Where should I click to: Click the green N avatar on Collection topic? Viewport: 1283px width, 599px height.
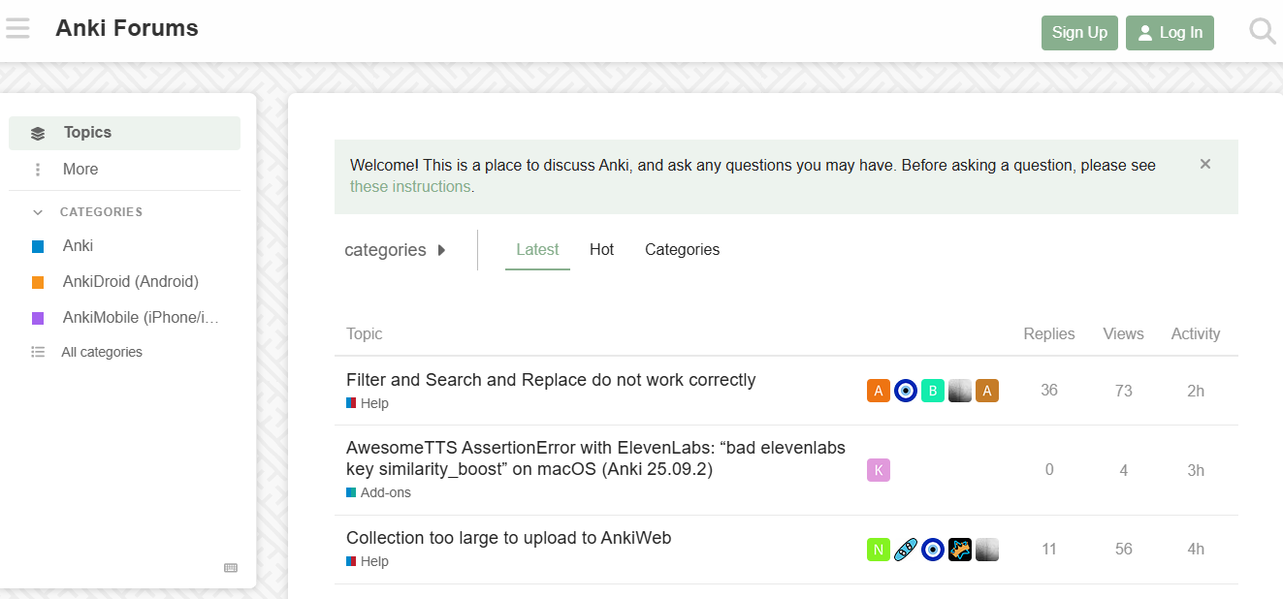coord(879,550)
